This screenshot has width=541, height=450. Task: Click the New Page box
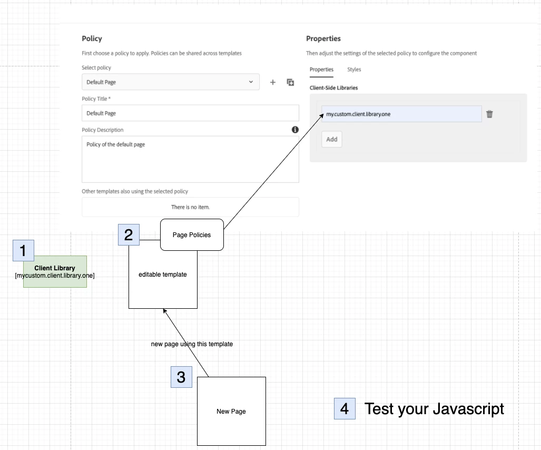click(x=231, y=412)
